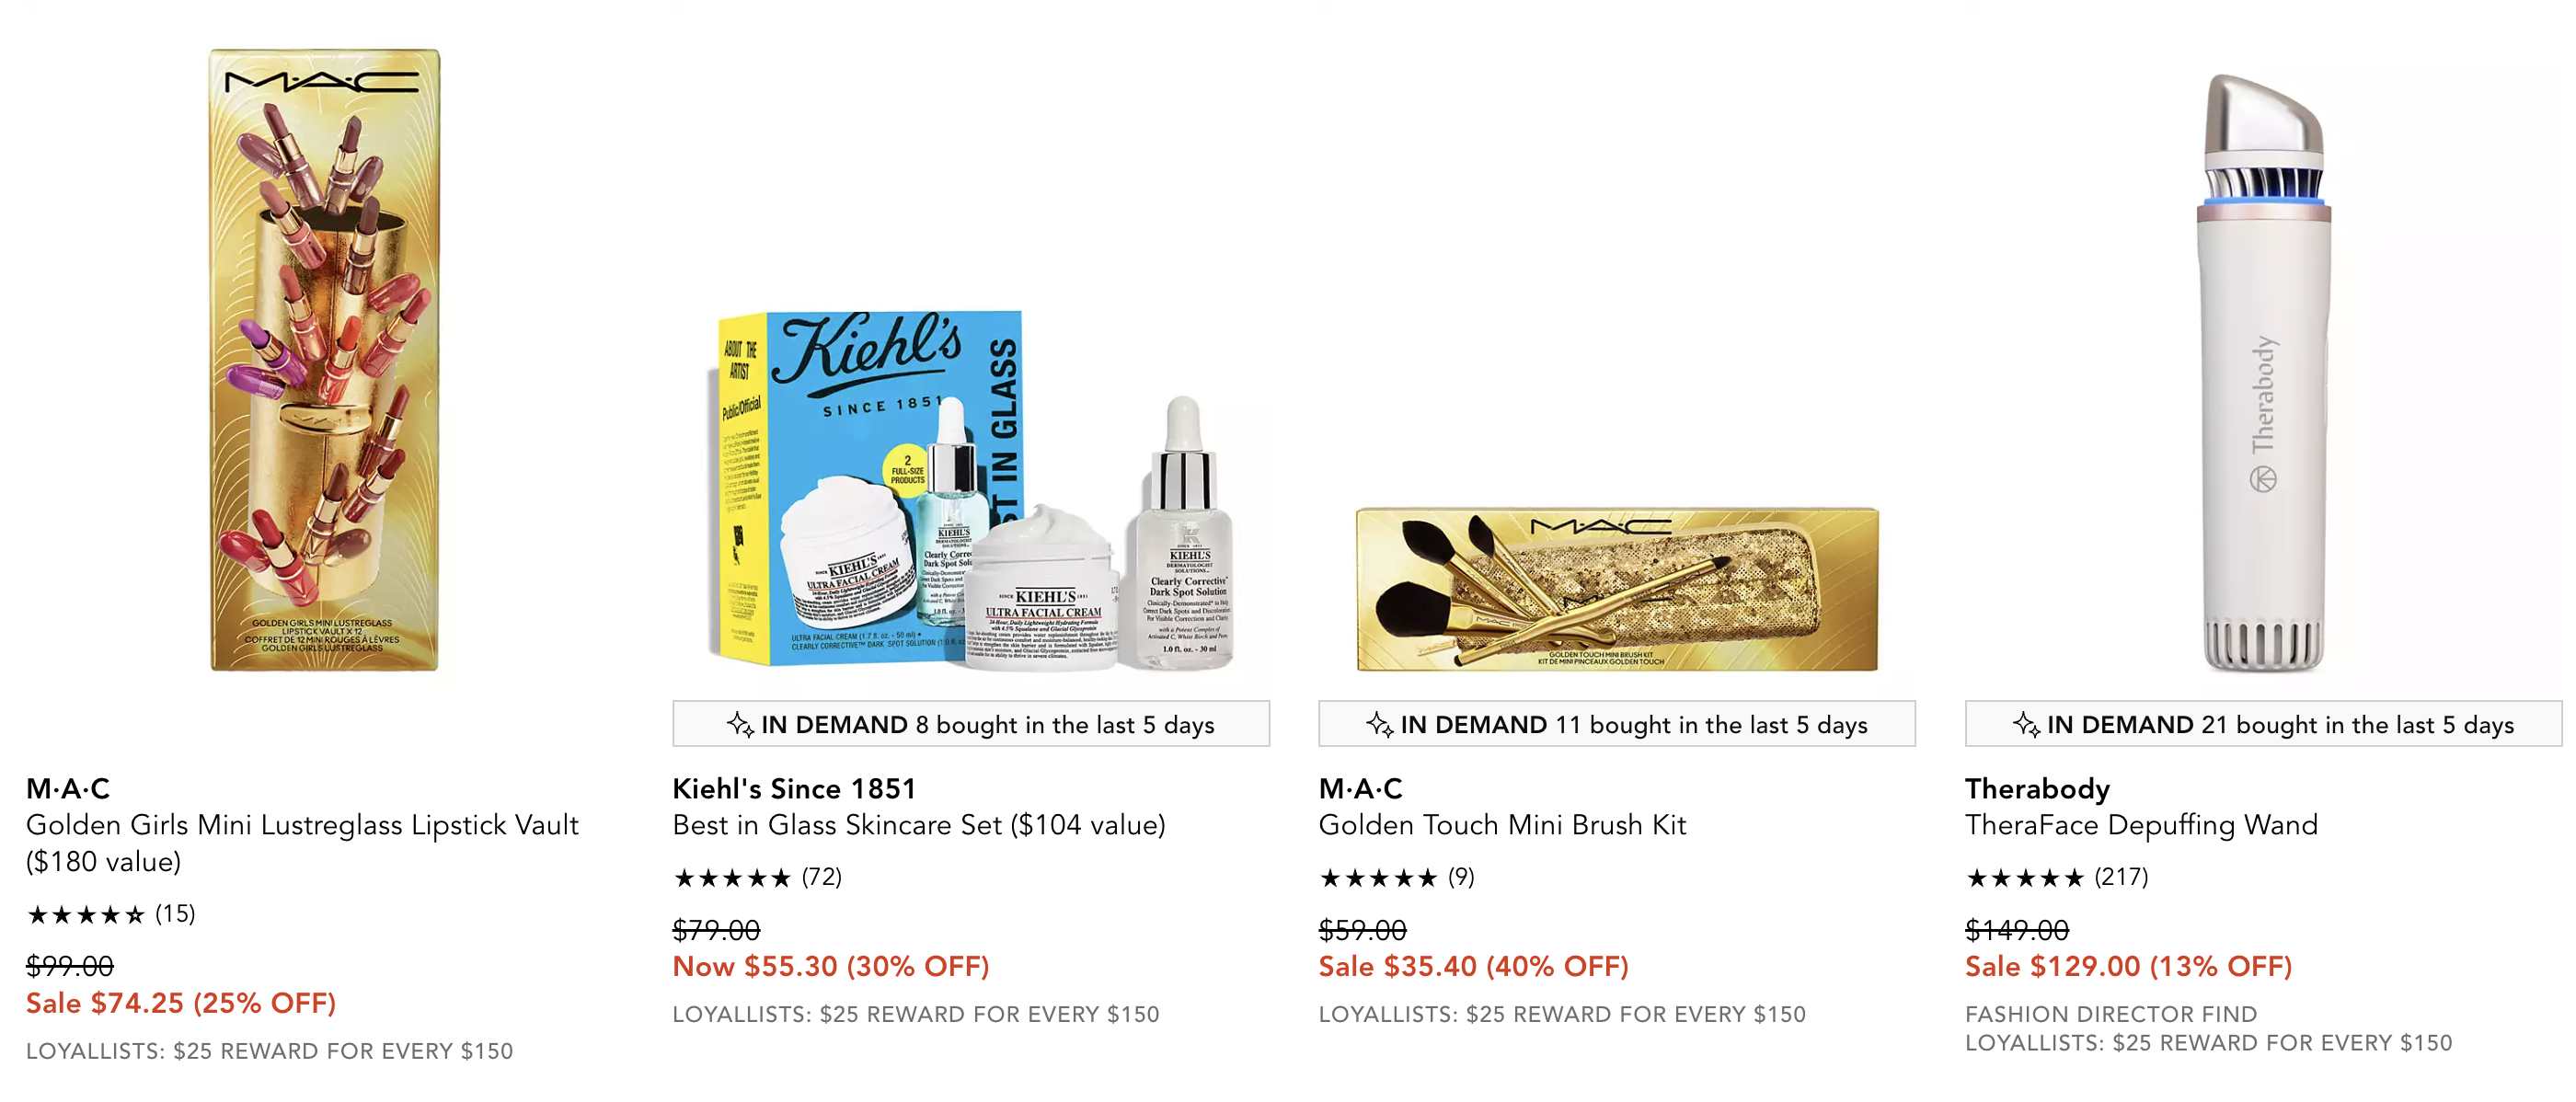Click the star rating for TheraFace Wand
Viewport: 2576px width, 1102px height.
click(2025, 878)
